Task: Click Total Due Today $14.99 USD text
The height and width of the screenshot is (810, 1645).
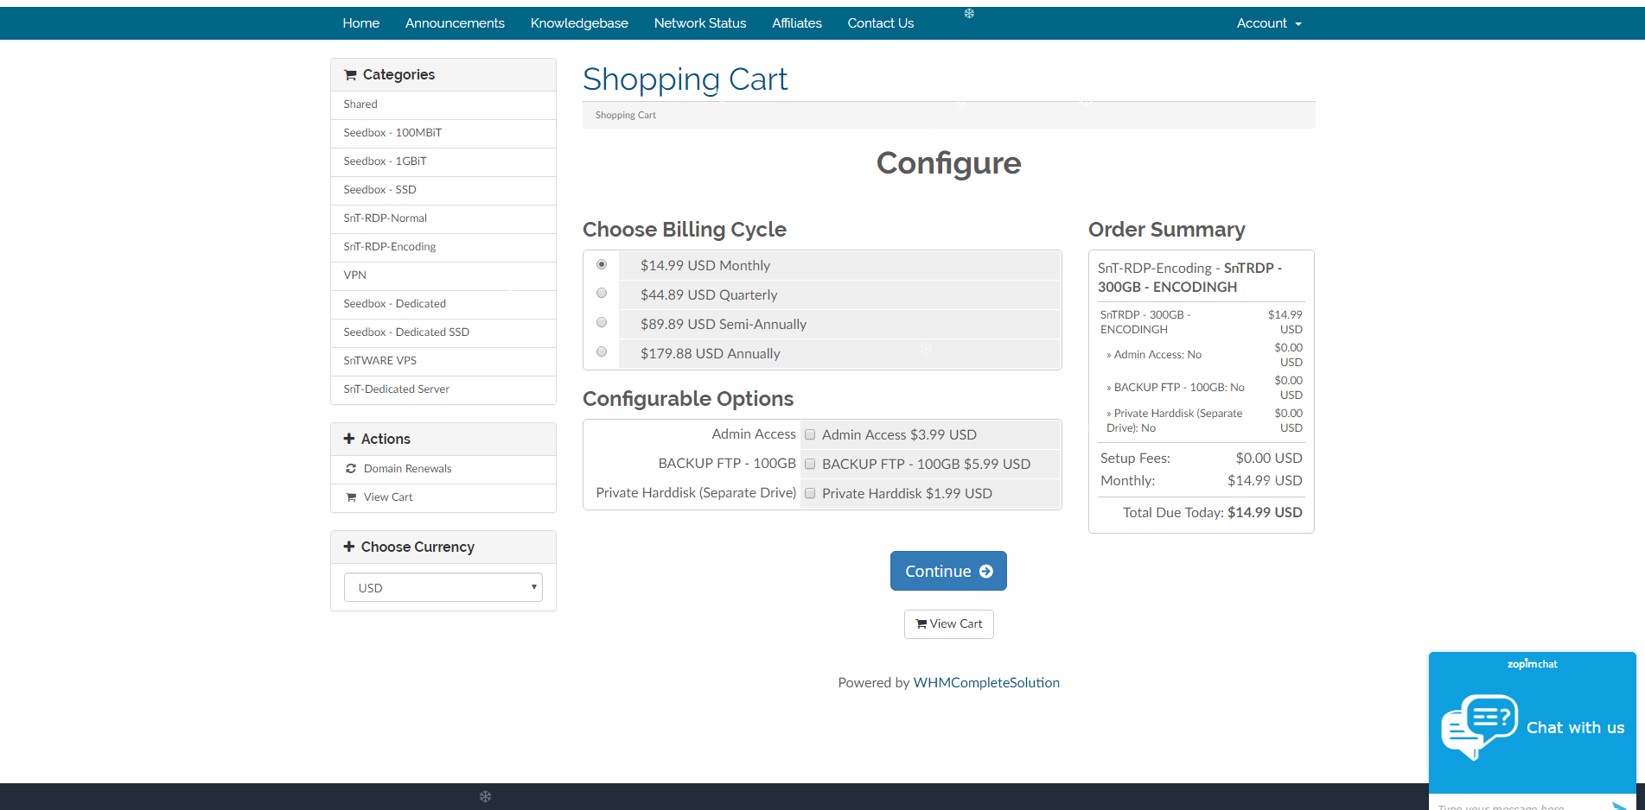Action: [x=1212, y=512]
